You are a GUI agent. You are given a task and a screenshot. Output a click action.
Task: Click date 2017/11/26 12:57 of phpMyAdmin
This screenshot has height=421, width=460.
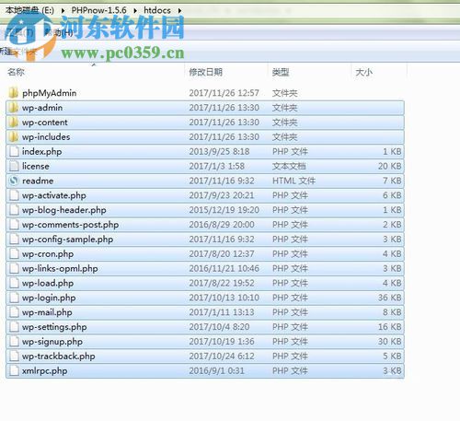click(224, 93)
